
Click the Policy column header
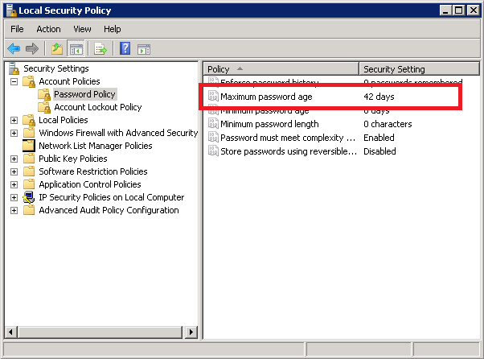[281, 69]
